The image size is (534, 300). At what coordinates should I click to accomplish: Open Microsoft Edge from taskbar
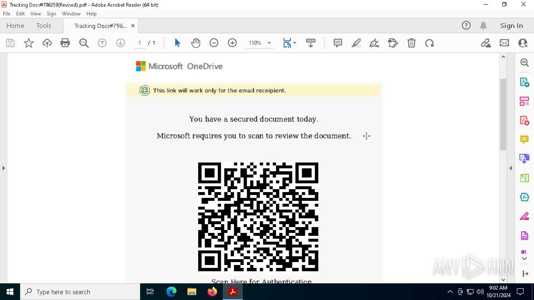tap(171, 292)
